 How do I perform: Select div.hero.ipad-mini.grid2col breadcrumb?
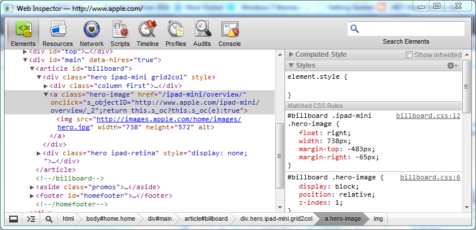[277, 218]
